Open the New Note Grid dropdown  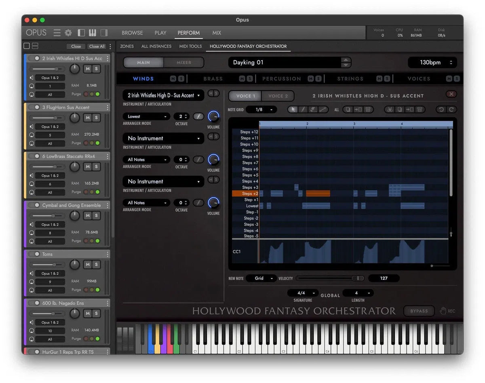click(x=261, y=278)
